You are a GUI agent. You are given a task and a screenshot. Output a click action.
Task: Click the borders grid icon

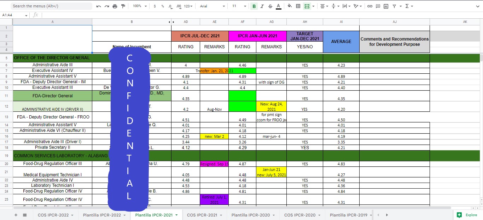(298, 6)
